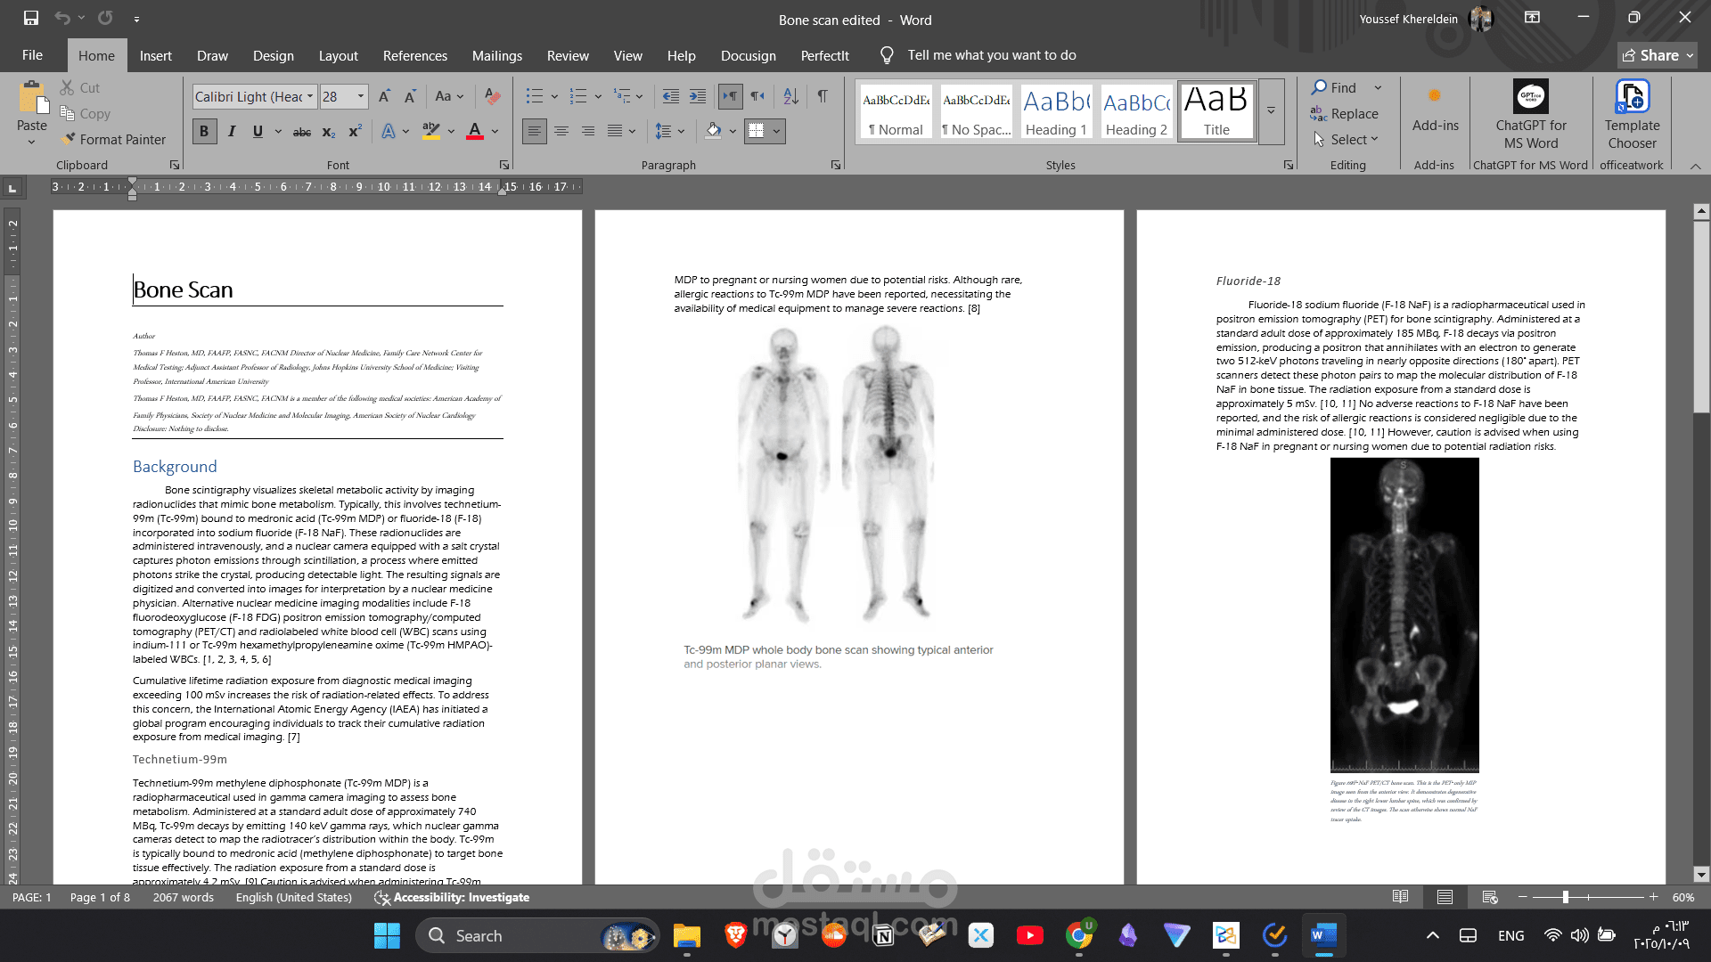
Task: Clear all formatting eraser icon
Action: pos(492,96)
